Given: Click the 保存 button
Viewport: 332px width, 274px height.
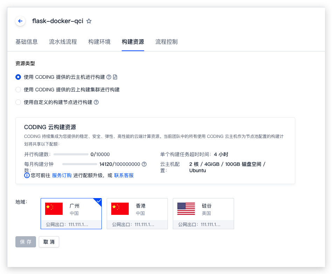Looking at the screenshot, I should point(26,242).
